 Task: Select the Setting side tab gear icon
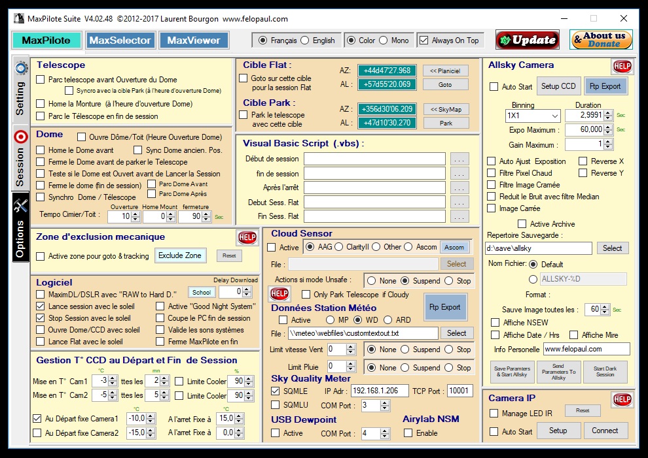point(22,68)
